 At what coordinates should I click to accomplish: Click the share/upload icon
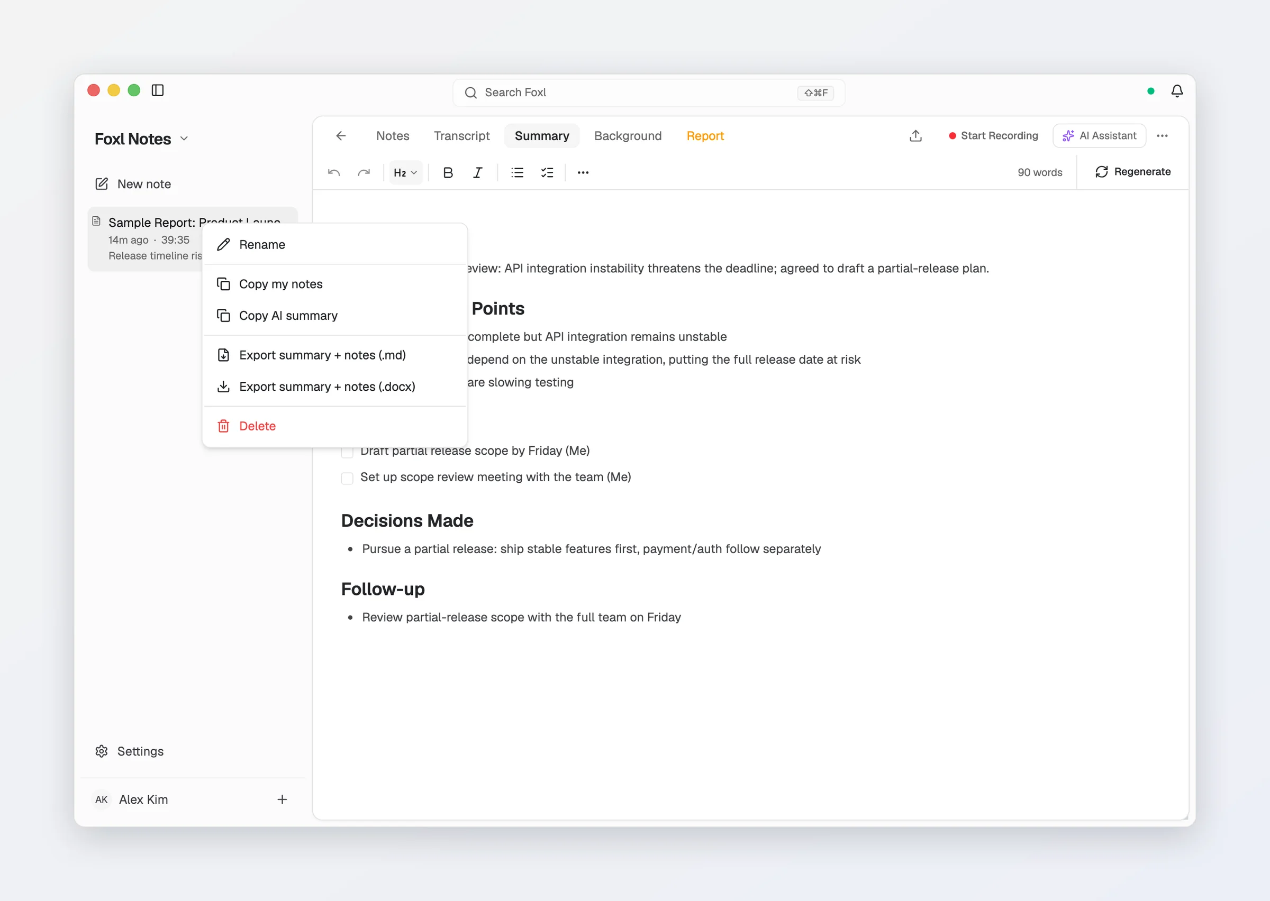(916, 136)
